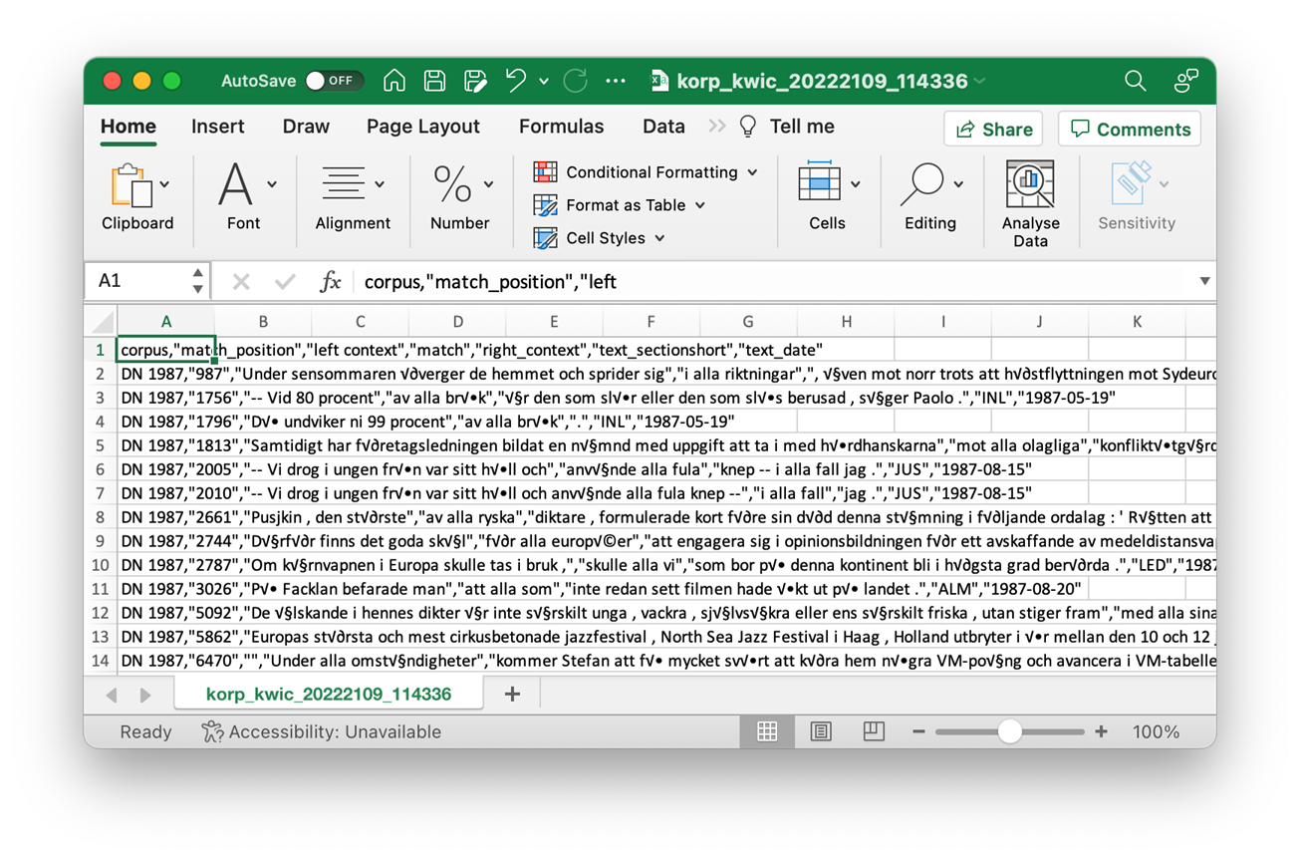The width and height of the screenshot is (1300, 859).
Task: Select the cell starting 'DN 1987,"1756"'
Action: [x=166, y=398]
